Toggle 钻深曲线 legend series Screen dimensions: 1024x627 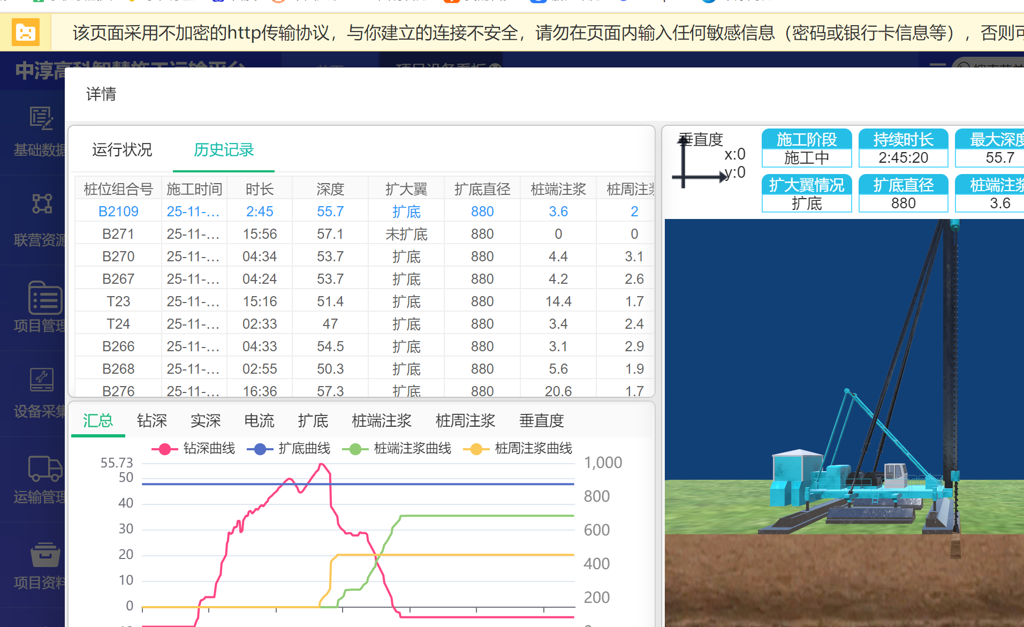pos(194,449)
